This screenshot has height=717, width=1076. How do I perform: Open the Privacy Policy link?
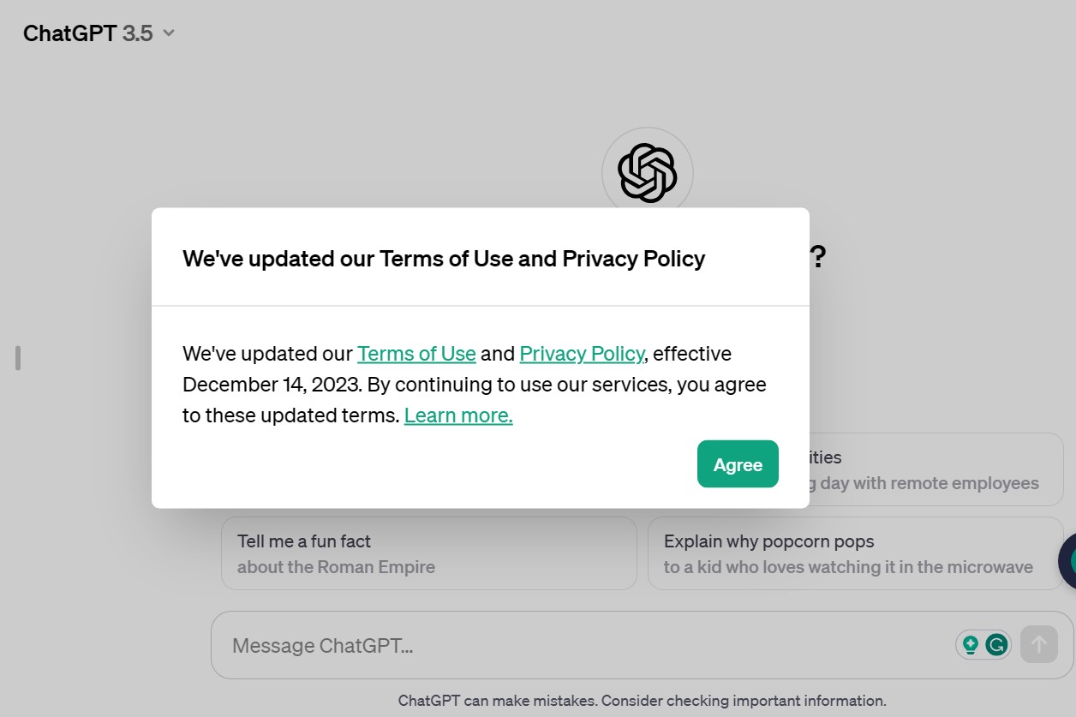[582, 354]
